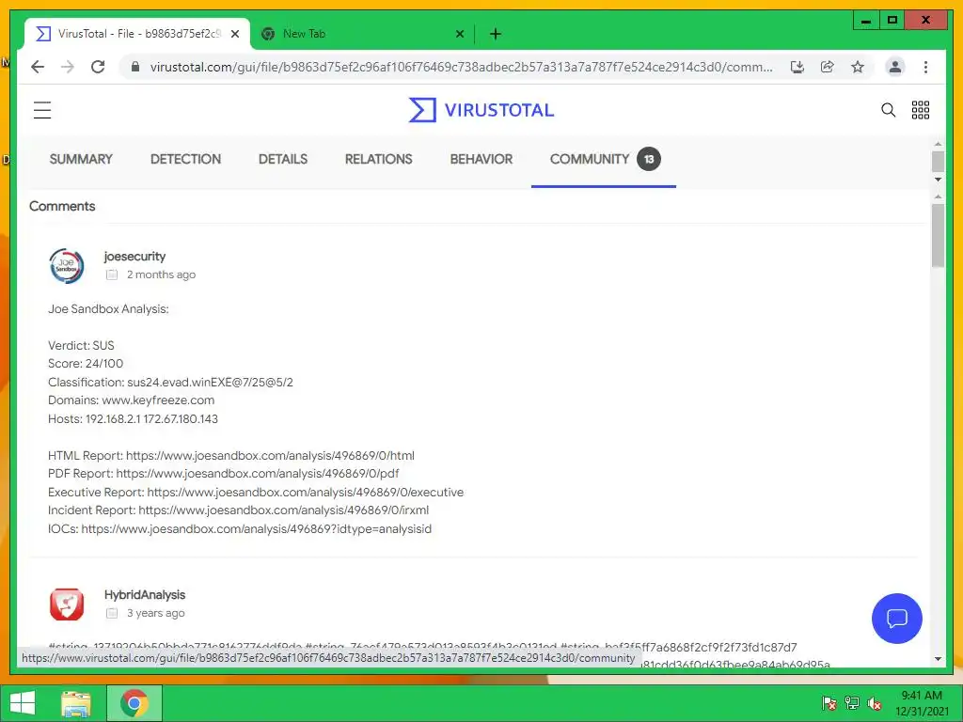Image resolution: width=963 pixels, height=722 pixels.
Task: Reload the current page
Action: tap(98, 67)
